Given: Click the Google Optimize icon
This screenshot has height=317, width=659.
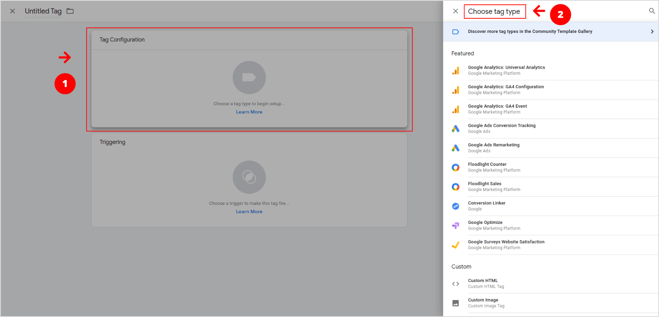Looking at the screenshot, I should point(456,226).
